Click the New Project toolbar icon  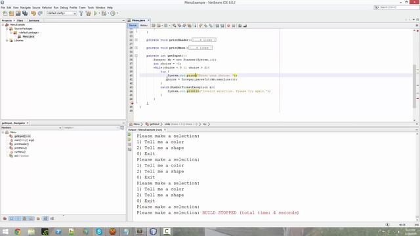pyautogui.click(x=12, y=13)
